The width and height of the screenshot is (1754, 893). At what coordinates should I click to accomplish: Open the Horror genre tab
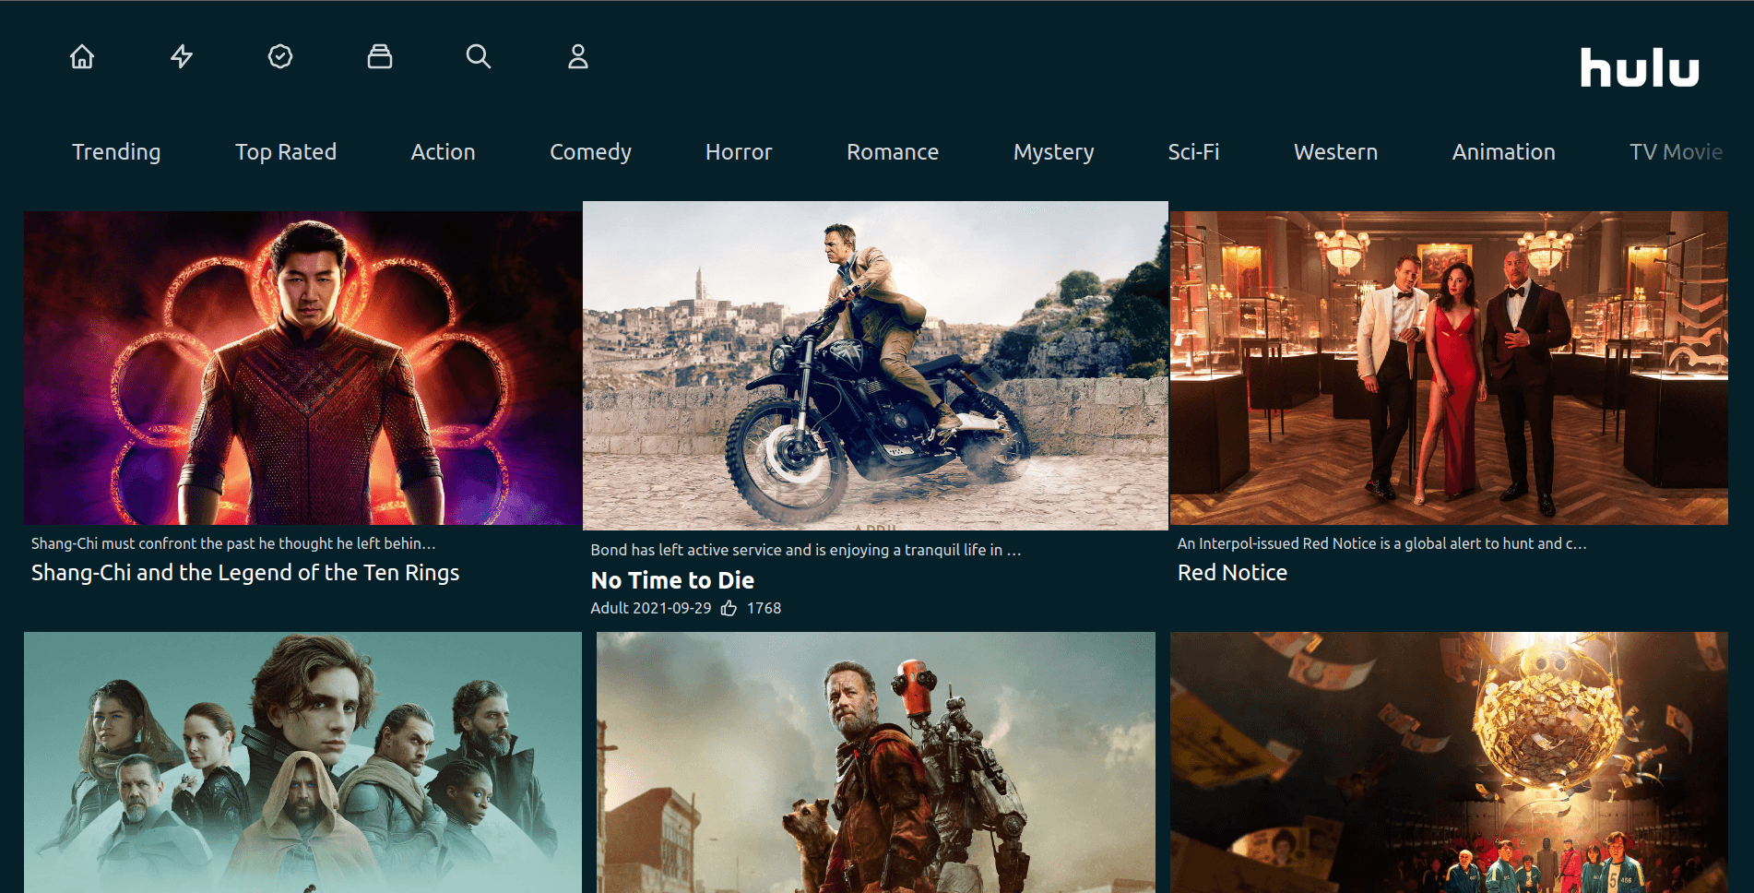pos(739,152)
